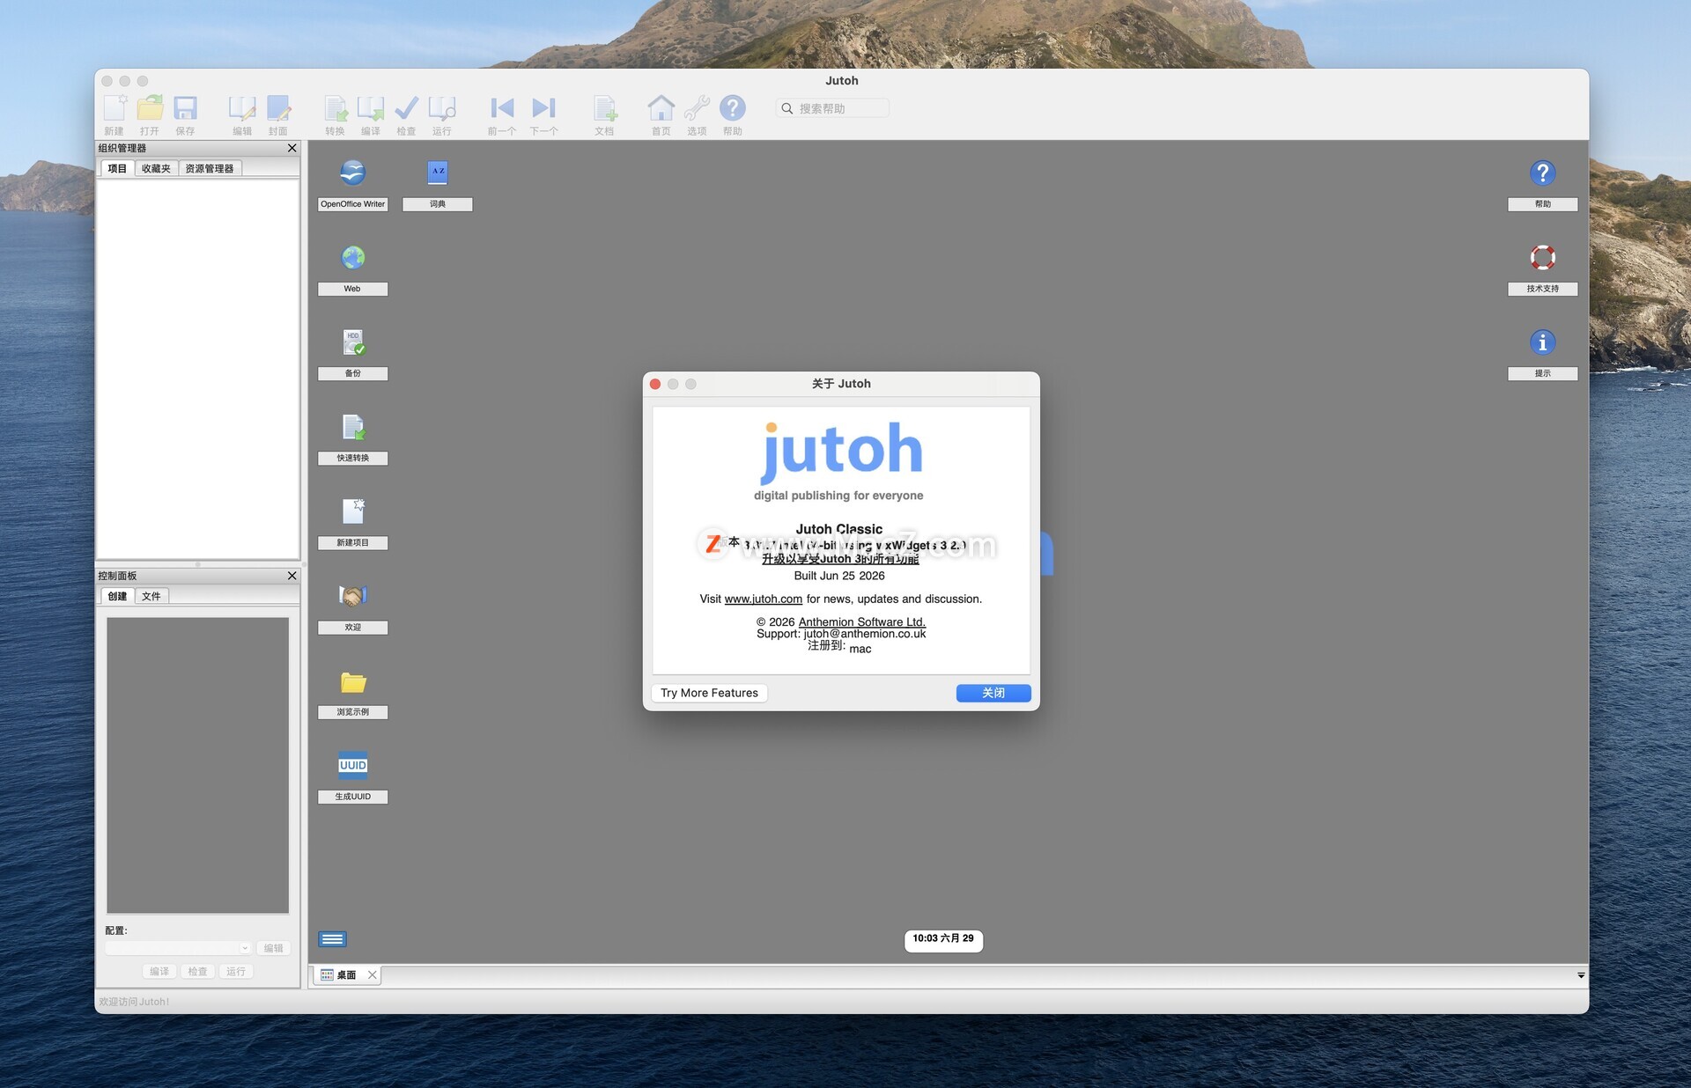Switch to the 项目 tab in organizer
The width and height of the screenshot is (1691, 1088).
(117, 168)
